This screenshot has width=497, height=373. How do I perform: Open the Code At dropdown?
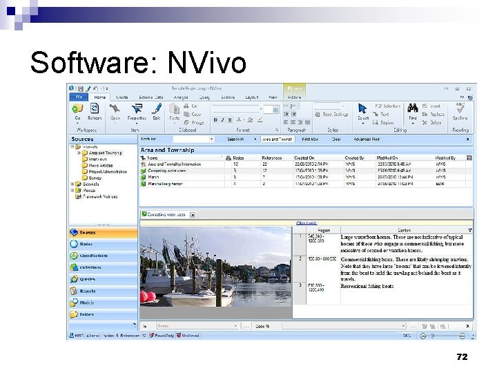coord(403,326)
